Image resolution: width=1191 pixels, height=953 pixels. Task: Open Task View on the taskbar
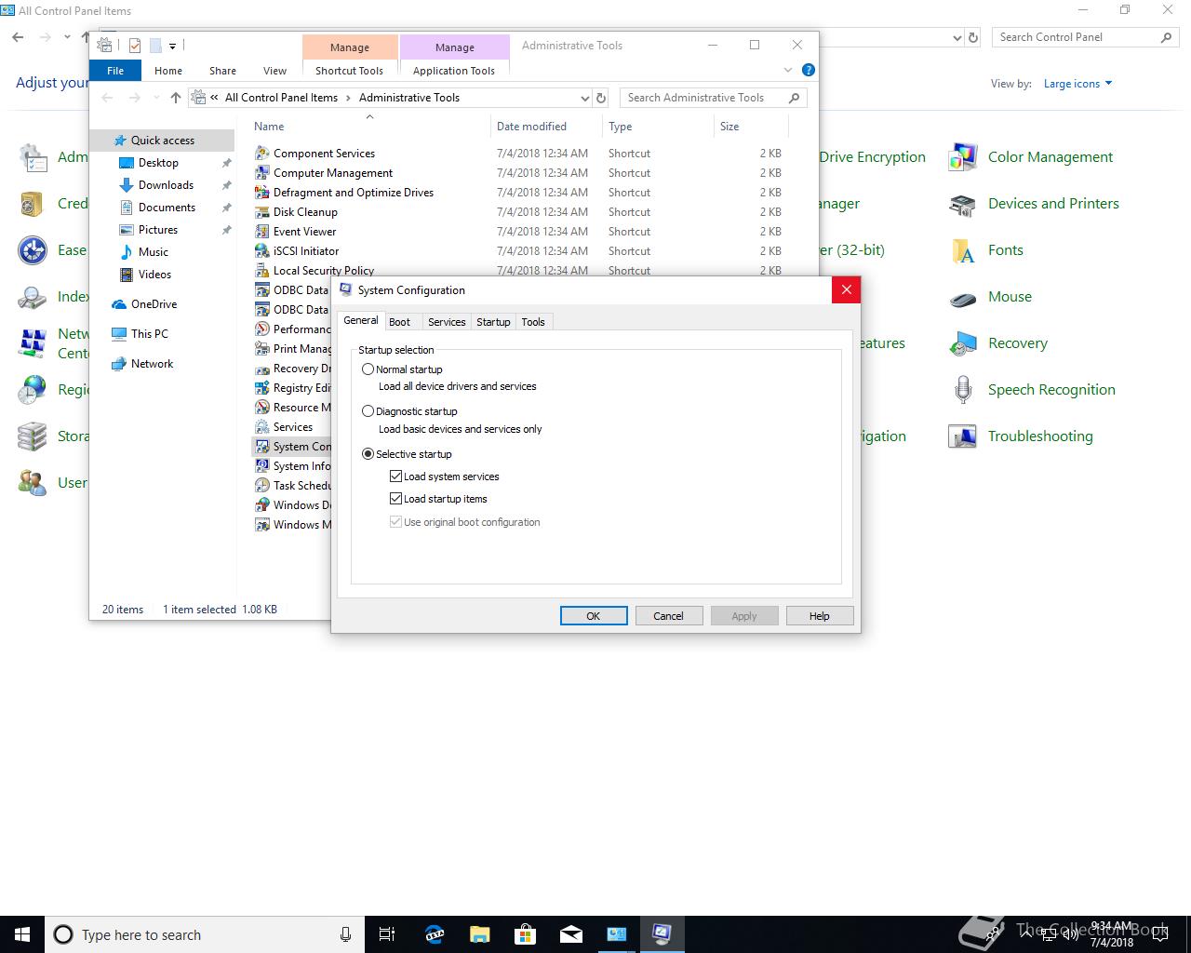pos(387,934)
